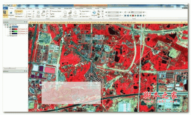Activate the Pan hand tool

pyautogui.click(x=52, y=14)
